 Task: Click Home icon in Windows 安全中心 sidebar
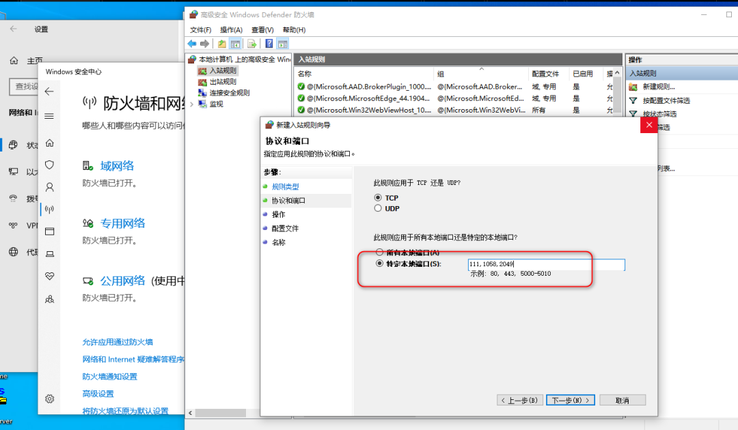click(49, 143)
